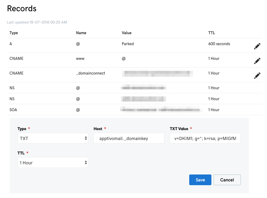Click the 600 seconds TTL of the A record
267x198 pixels.
[x=219, y=44]
